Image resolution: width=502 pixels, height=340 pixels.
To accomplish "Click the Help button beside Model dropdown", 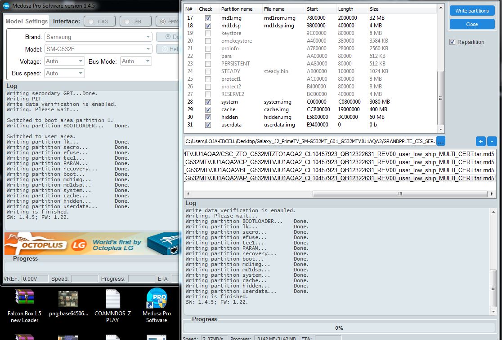I will [168, 49].
